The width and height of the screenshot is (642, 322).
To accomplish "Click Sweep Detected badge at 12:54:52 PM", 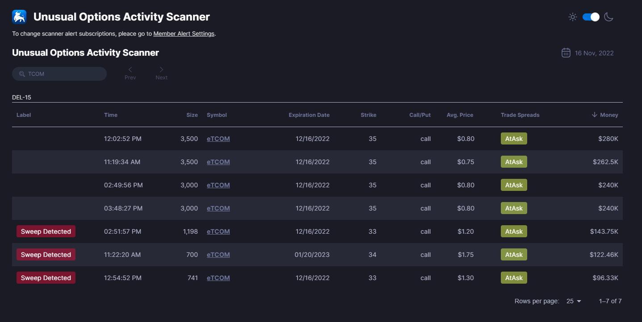I will (46, 278).
